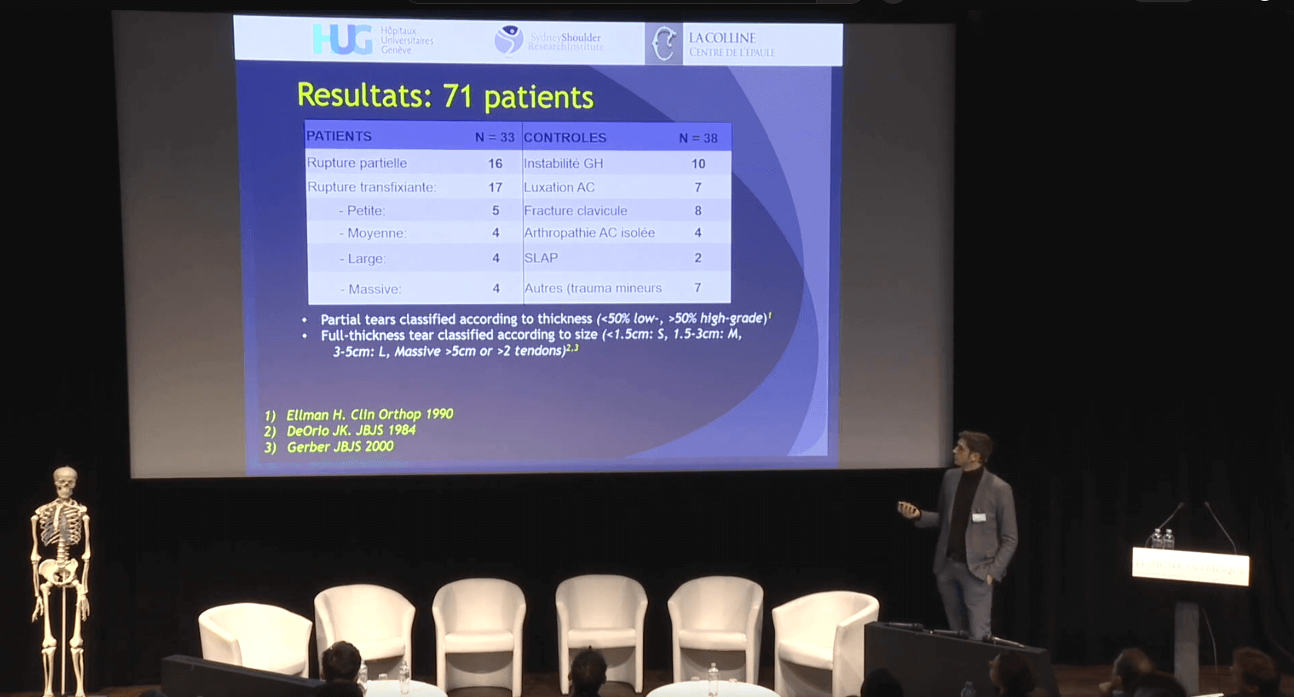The width and height of the screenshot is (1294, 697).
Task: Click the value 7 for Luxation AC
Action: click(698, 188)
